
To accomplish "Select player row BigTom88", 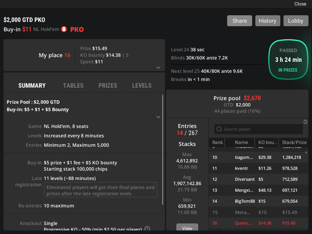I will [x=258, y=201].
